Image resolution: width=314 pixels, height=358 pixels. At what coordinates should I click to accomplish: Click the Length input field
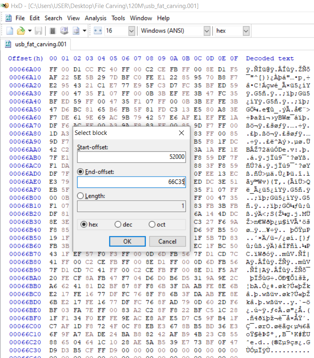click(131, 206)
